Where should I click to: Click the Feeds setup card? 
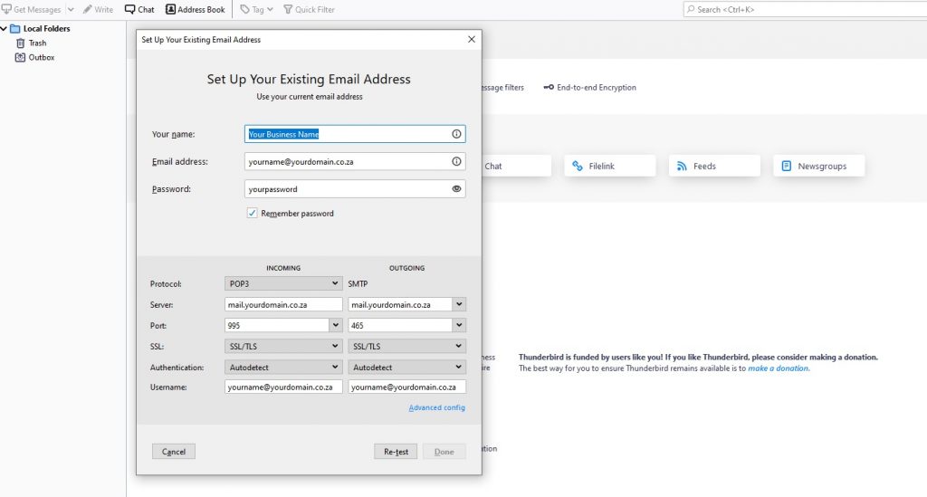[714, 166]
